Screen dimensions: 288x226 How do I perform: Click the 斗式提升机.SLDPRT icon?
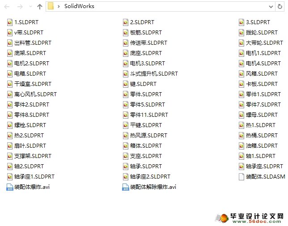(126, 74)
